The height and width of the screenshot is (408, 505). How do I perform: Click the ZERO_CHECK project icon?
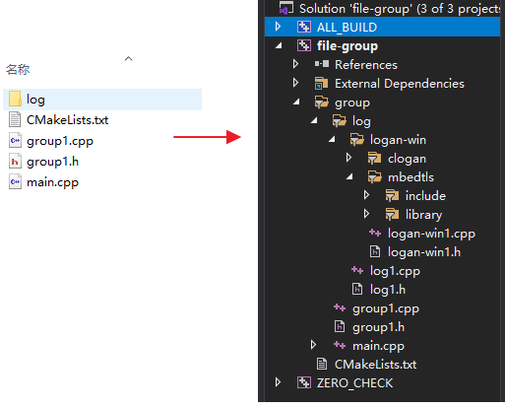point(304,382)
